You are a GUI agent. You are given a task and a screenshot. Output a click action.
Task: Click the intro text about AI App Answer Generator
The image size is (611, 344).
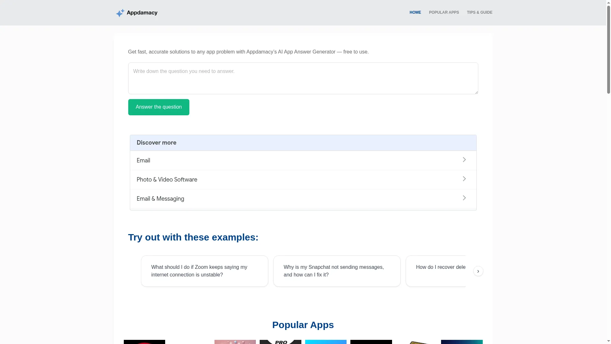coord(248,52)
